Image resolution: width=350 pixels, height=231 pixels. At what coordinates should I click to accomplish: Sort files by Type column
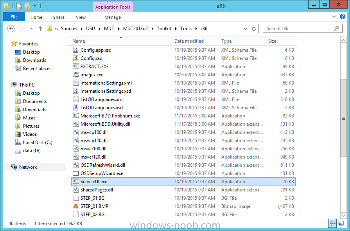point(242,41)
